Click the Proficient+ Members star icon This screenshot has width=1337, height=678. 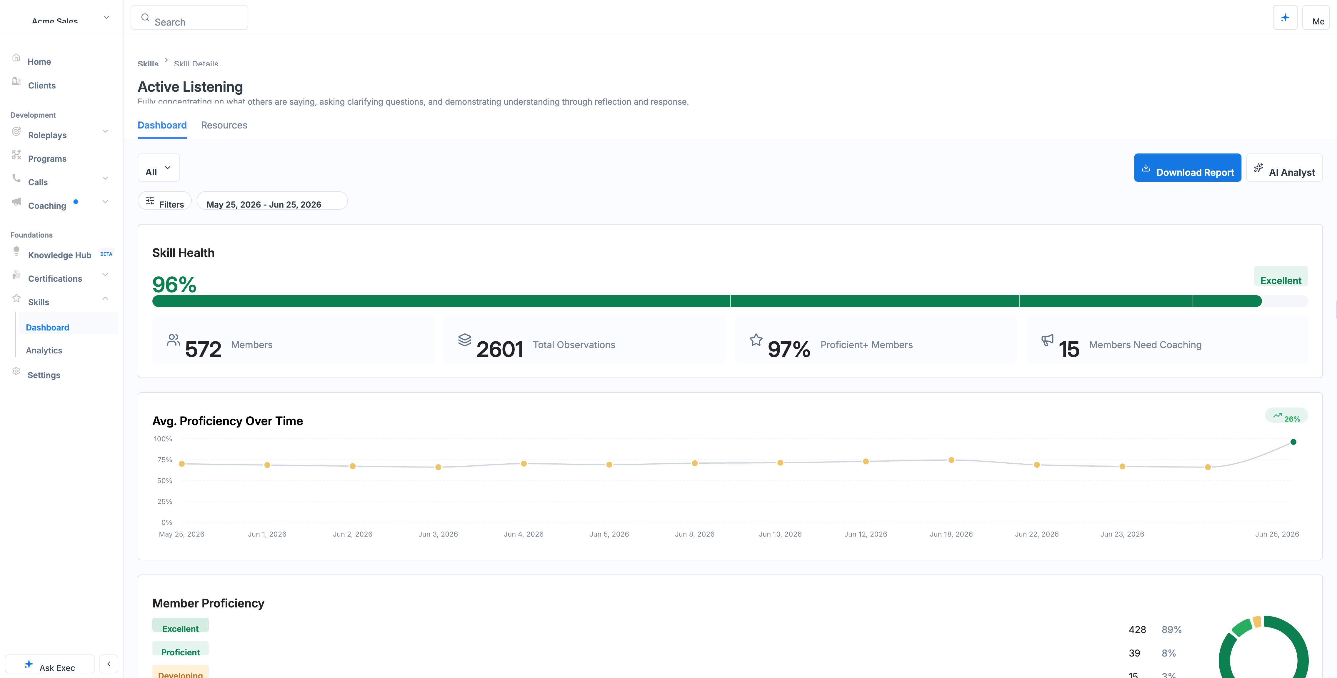(756, 340)
